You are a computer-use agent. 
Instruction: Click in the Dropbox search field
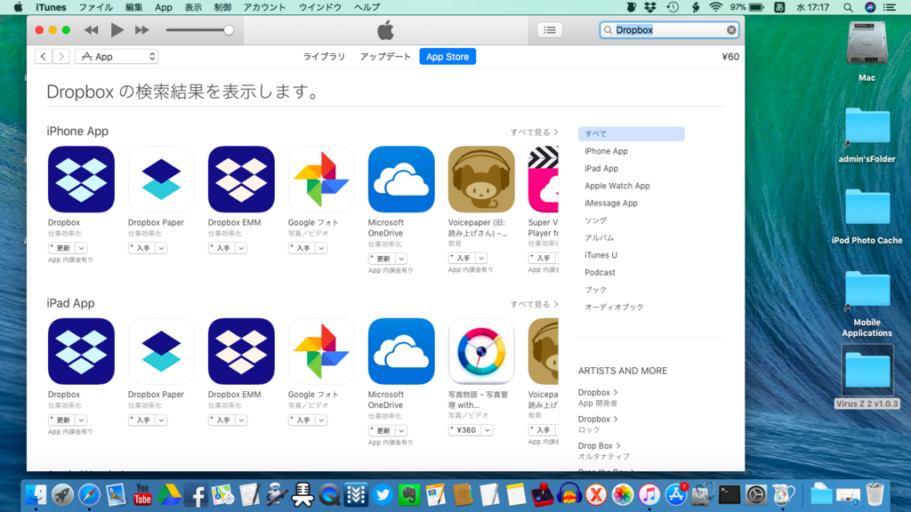click(669, 30)
